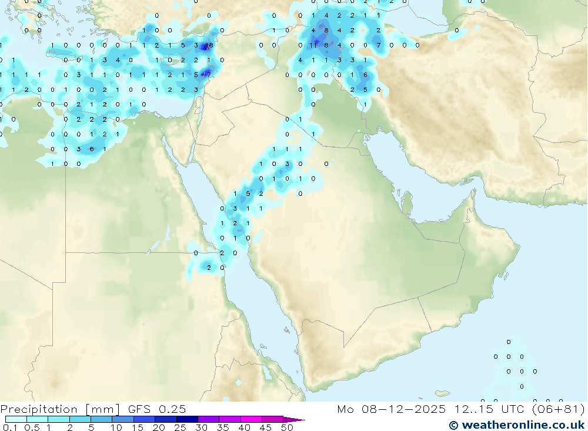Select the "0.25" resolution text after GFS
Screen dimensions: 588x431
point(172,409)
